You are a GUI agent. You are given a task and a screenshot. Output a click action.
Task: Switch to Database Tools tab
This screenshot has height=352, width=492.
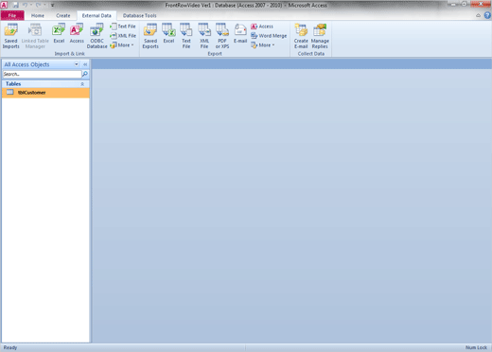139,15
